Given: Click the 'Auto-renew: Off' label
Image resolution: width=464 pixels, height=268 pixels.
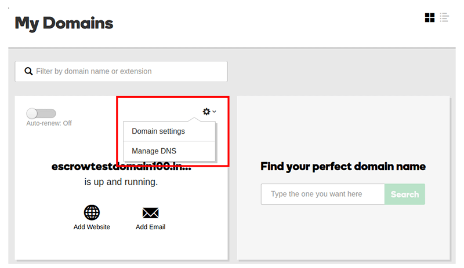Looking at the screenshot, I should pos(49,123).
